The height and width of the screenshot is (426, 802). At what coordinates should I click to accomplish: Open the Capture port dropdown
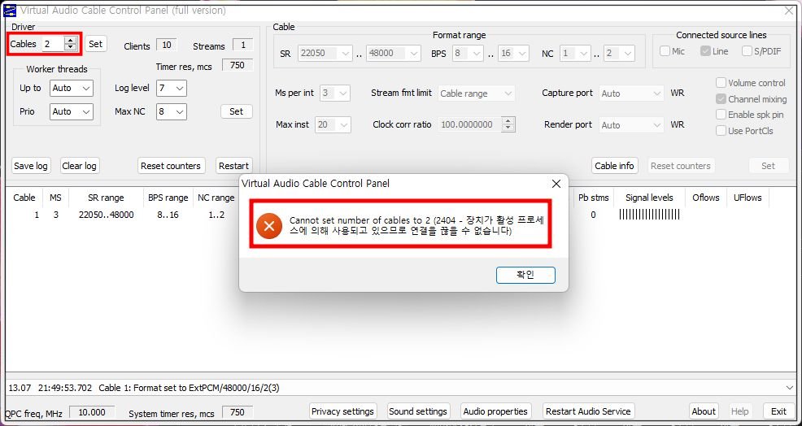pos(631,93)
